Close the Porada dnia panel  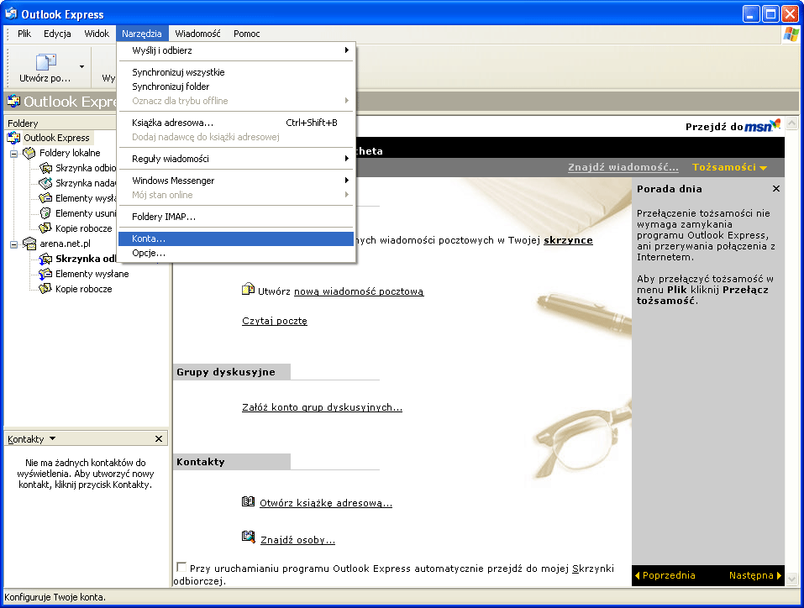776,189
